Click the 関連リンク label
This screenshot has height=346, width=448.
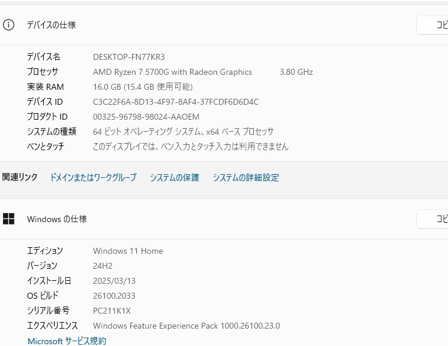20,177
